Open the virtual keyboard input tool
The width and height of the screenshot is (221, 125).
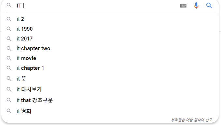(183, 6)
